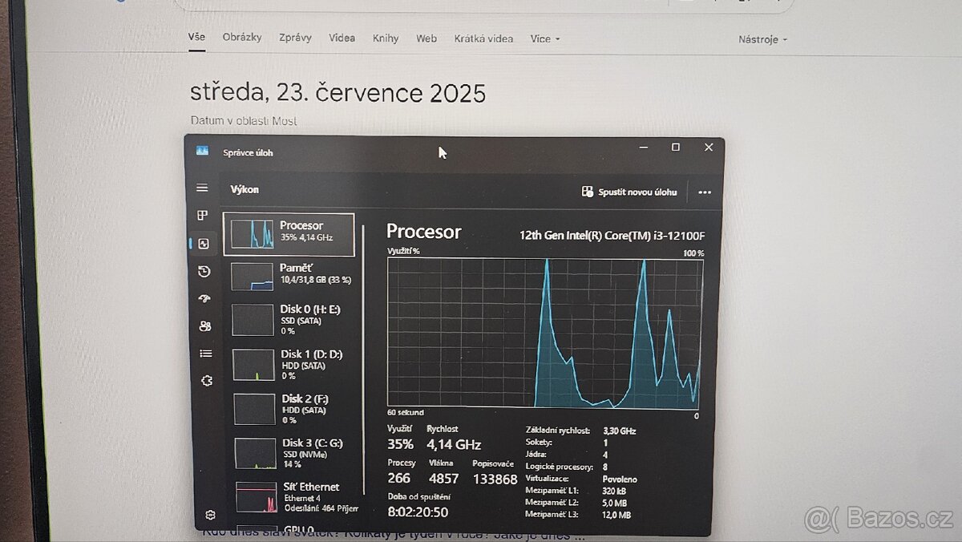Switch to the Zprávy tab in Google results
This screenshot has height=542, width=962.
pyautogui.click(x=296, y=37)
